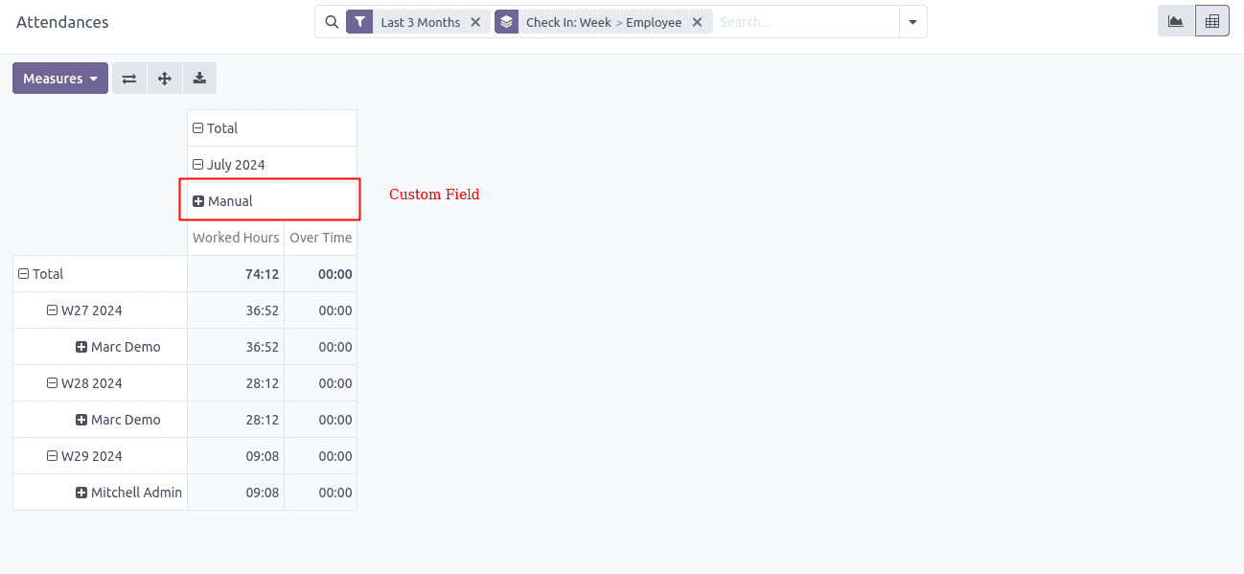Switch to pivot table view
The width and height of the screenshot is (1244, 574).
(x=1212, y=21)
